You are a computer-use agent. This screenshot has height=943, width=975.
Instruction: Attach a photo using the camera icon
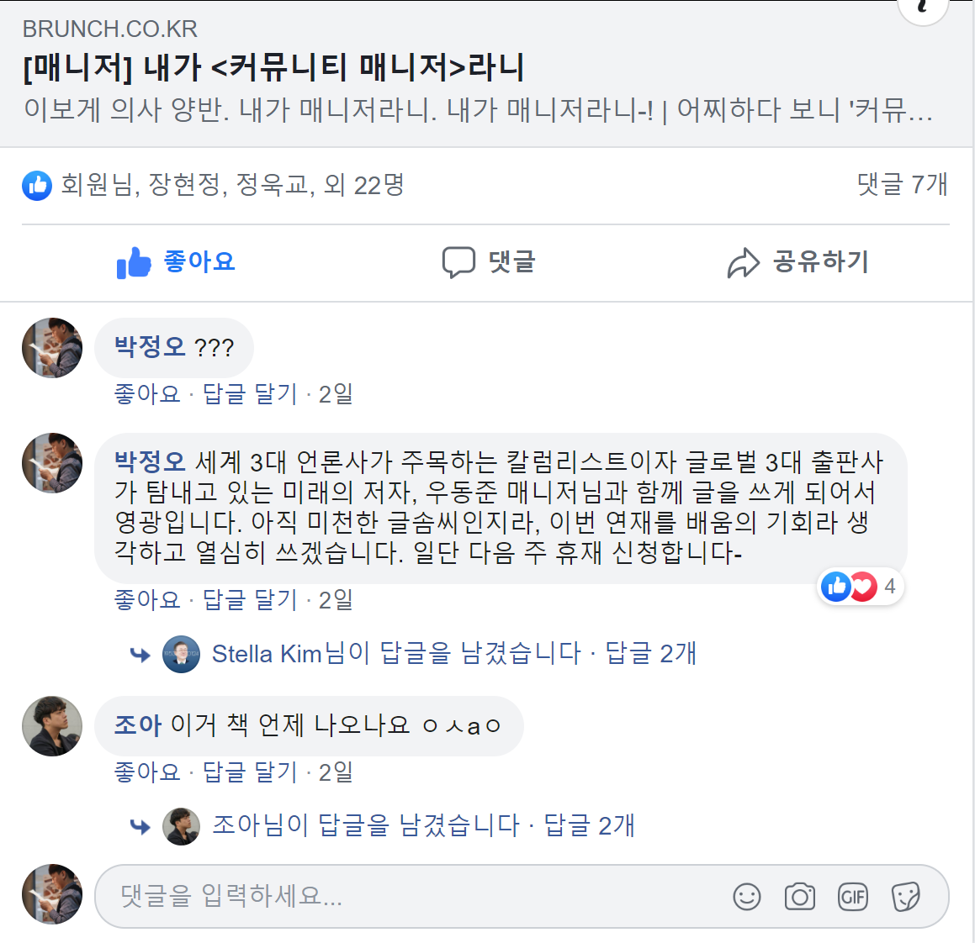tap(799, 897)
